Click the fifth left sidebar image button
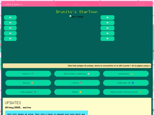 click(10, 39)
